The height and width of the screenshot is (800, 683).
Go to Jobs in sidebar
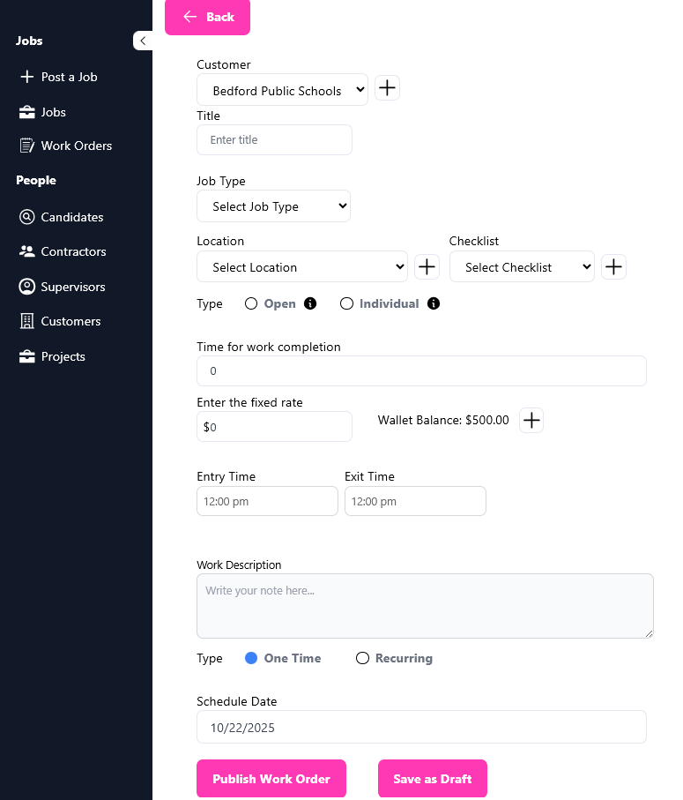click(54, 112)
